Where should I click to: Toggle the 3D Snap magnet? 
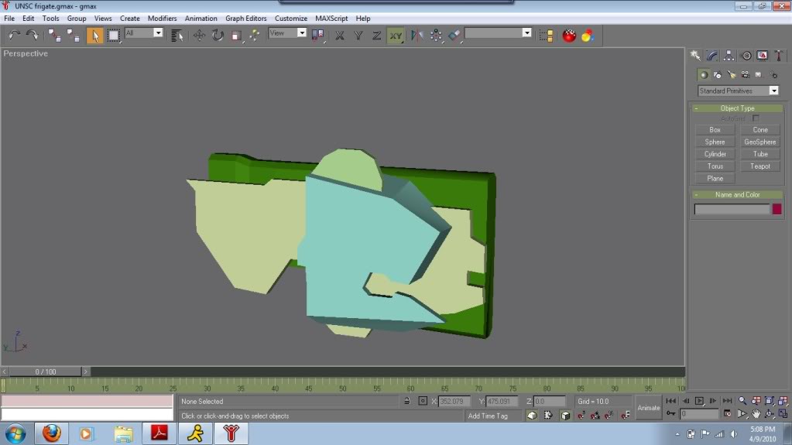coord(581,415)
